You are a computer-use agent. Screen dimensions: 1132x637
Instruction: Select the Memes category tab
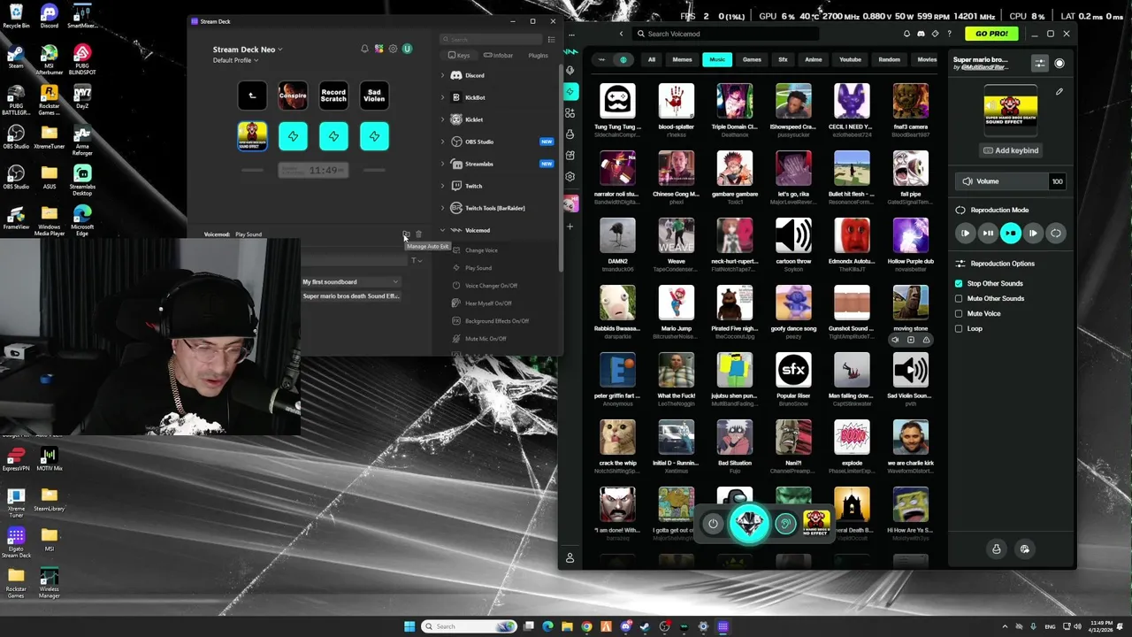pyautogui.click(x=682, y=60)
